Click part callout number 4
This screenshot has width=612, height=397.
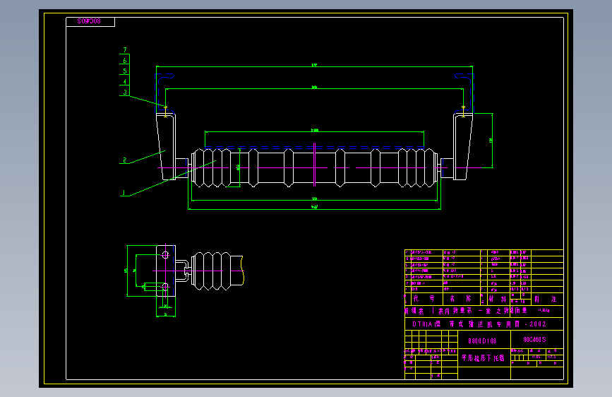pyautogui.click(x=125, y=82)
